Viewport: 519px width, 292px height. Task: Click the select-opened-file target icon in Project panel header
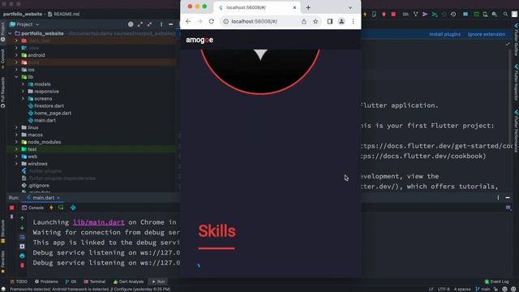tap(131, 24)
